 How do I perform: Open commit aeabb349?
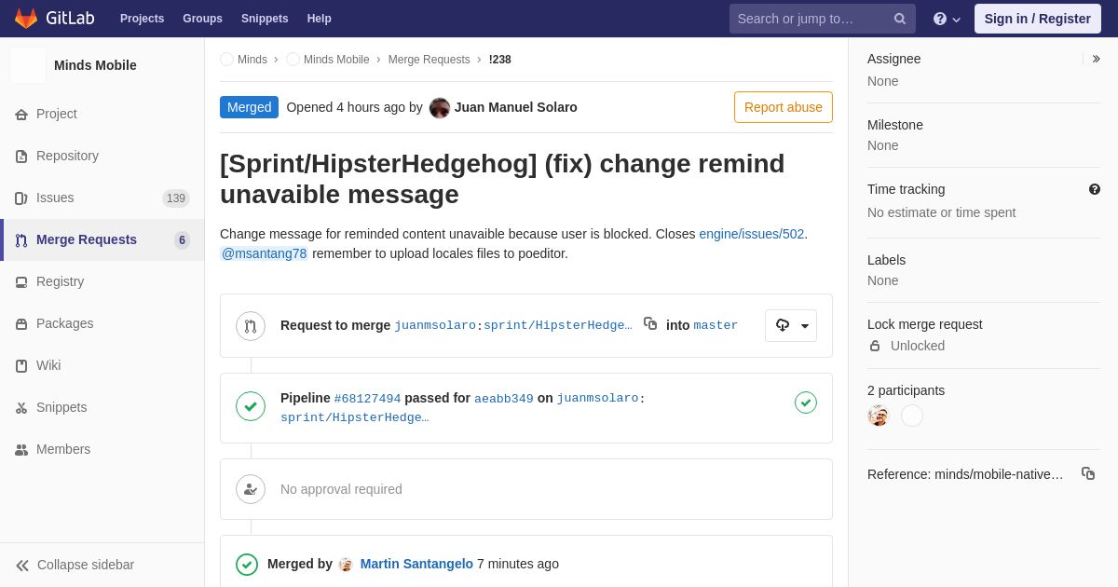504,399
